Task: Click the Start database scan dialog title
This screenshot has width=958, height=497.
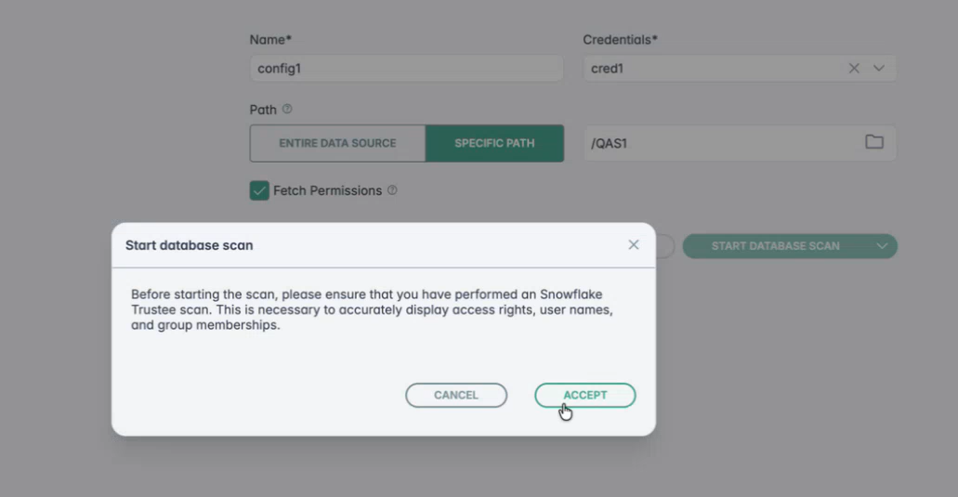Action: pos(190,245)
